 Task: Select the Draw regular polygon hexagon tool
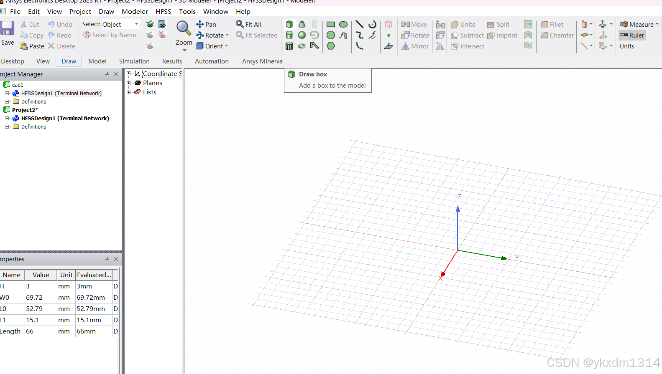331,46
